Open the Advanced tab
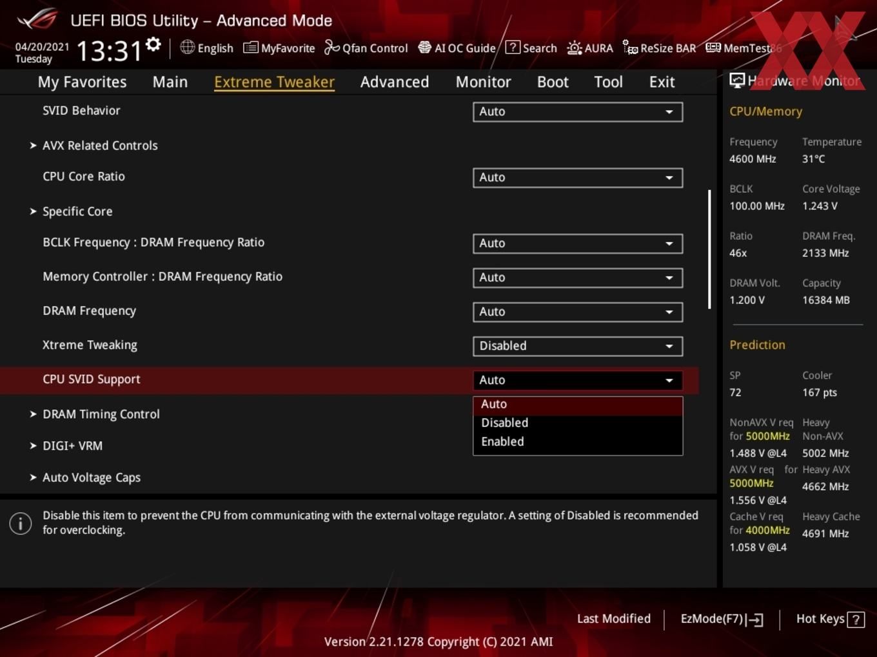The height and width of the screenshot is (657, 877). tap(394, 82)
